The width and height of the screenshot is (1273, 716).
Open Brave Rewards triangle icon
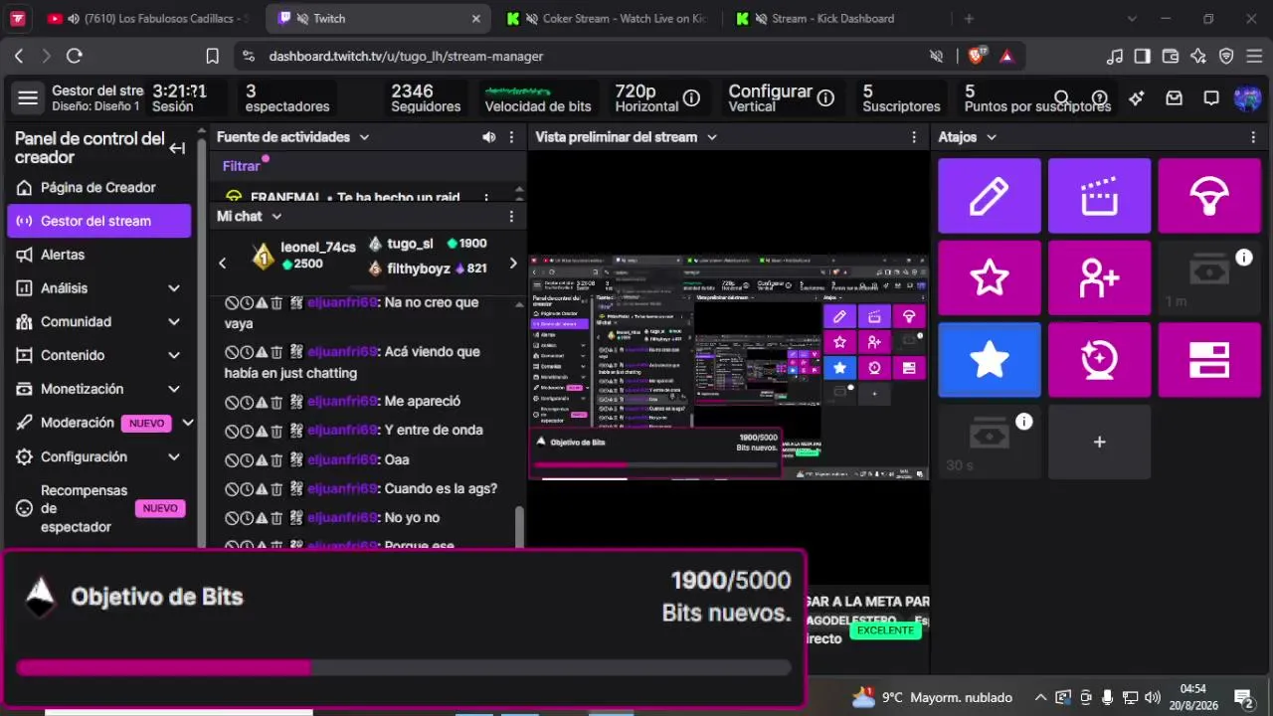tap(1006, 56)
